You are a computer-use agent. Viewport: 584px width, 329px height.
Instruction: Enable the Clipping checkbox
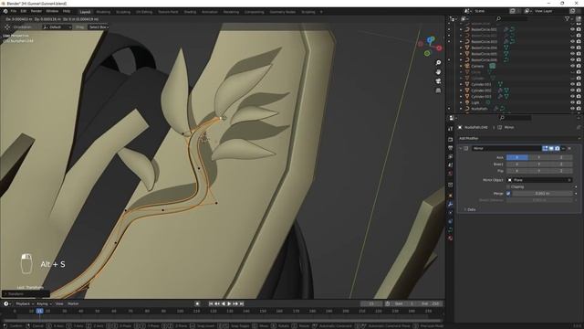pyautogui.click(x=508, y=186)
